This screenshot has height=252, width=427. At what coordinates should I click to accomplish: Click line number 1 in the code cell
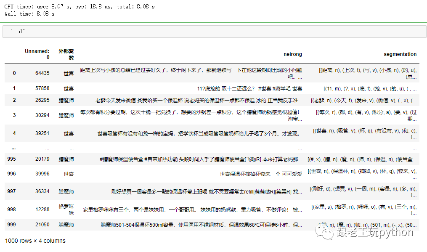tap(12, 32)
